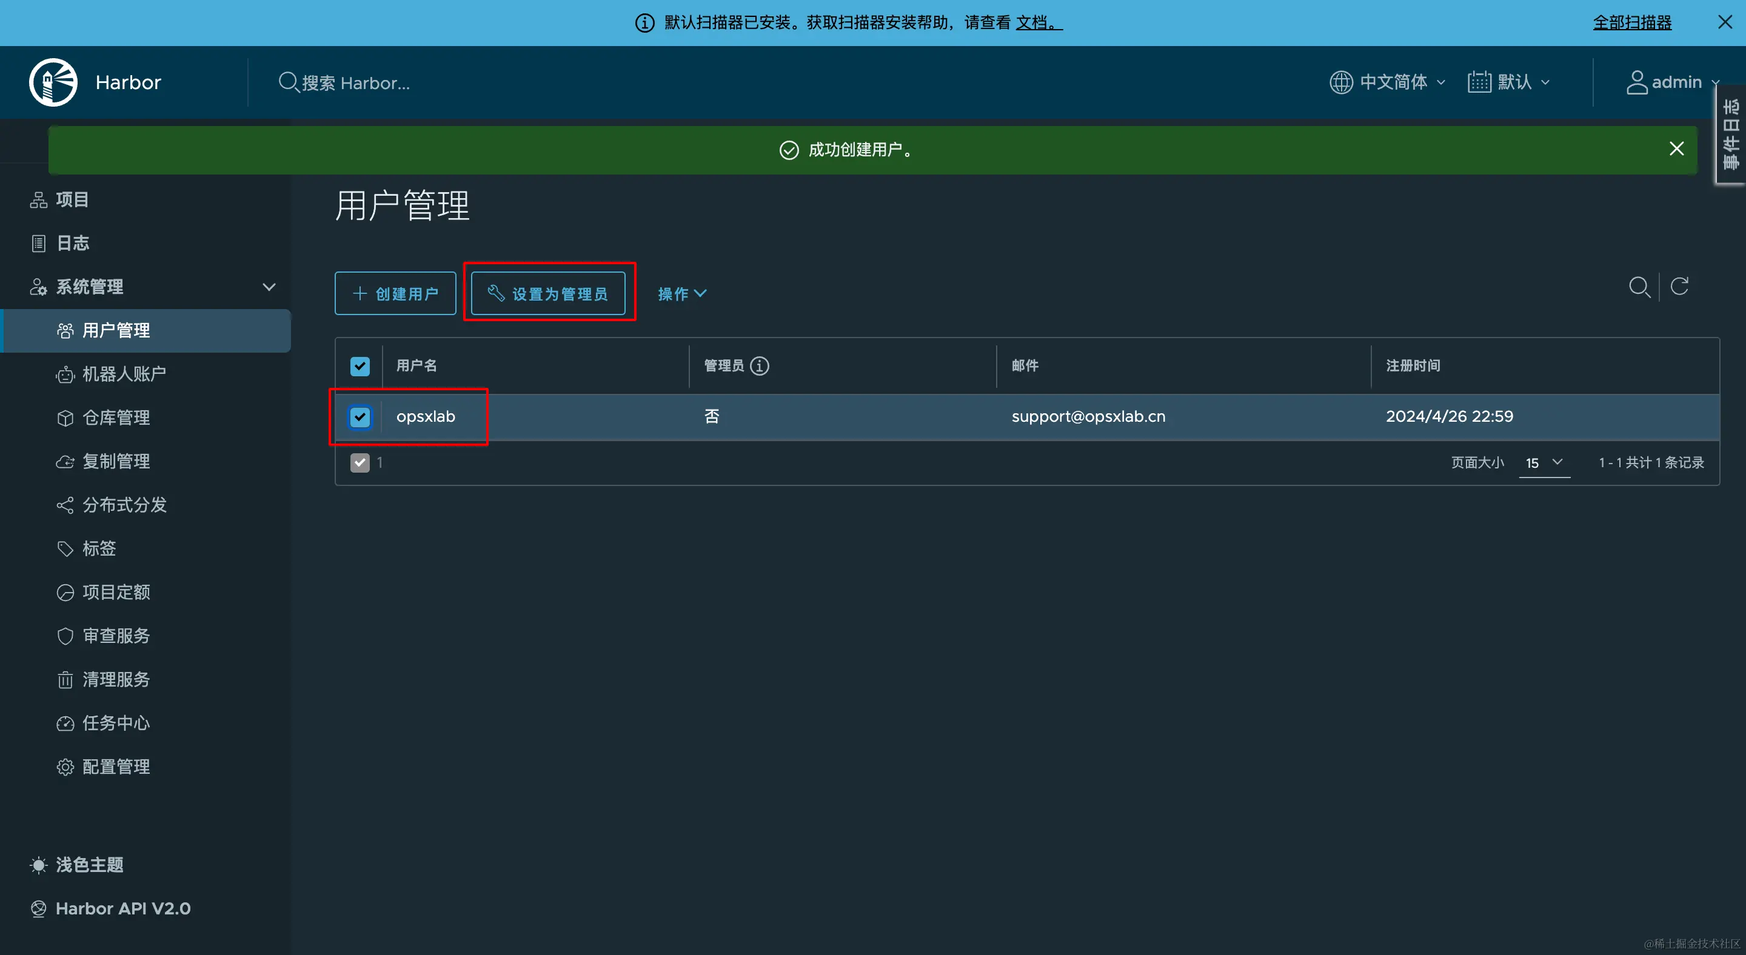Screen dimensions: 1746x955
Task: Open the 分布式分发 sidebar section
Action: click(124, 505)
